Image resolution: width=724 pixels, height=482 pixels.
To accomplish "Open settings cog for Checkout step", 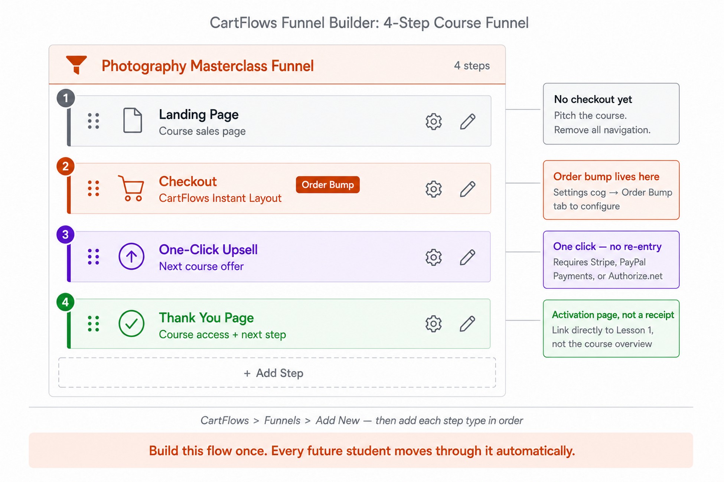I will pos(433,189).
